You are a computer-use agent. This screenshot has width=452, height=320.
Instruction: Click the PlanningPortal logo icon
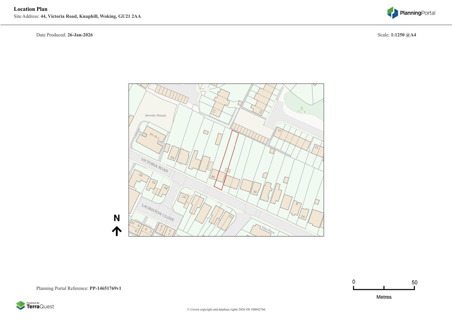pyautogui.click(x=392, y=13)
